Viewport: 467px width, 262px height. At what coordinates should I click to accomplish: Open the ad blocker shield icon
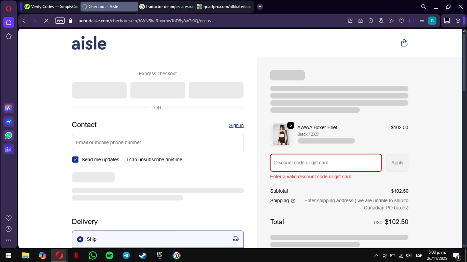pyautogui.click(x=371, y=21)
